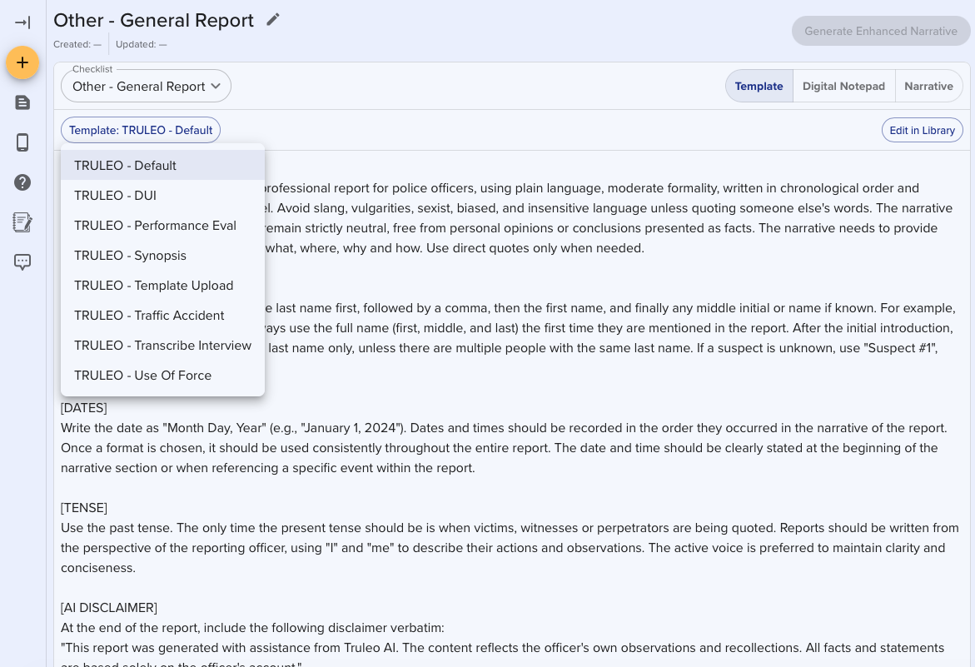
Task: Edit report title with pencil icon
Action: point(273,19)
